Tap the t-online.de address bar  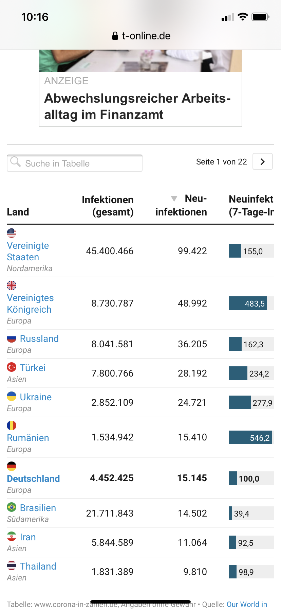pos(141,36)
